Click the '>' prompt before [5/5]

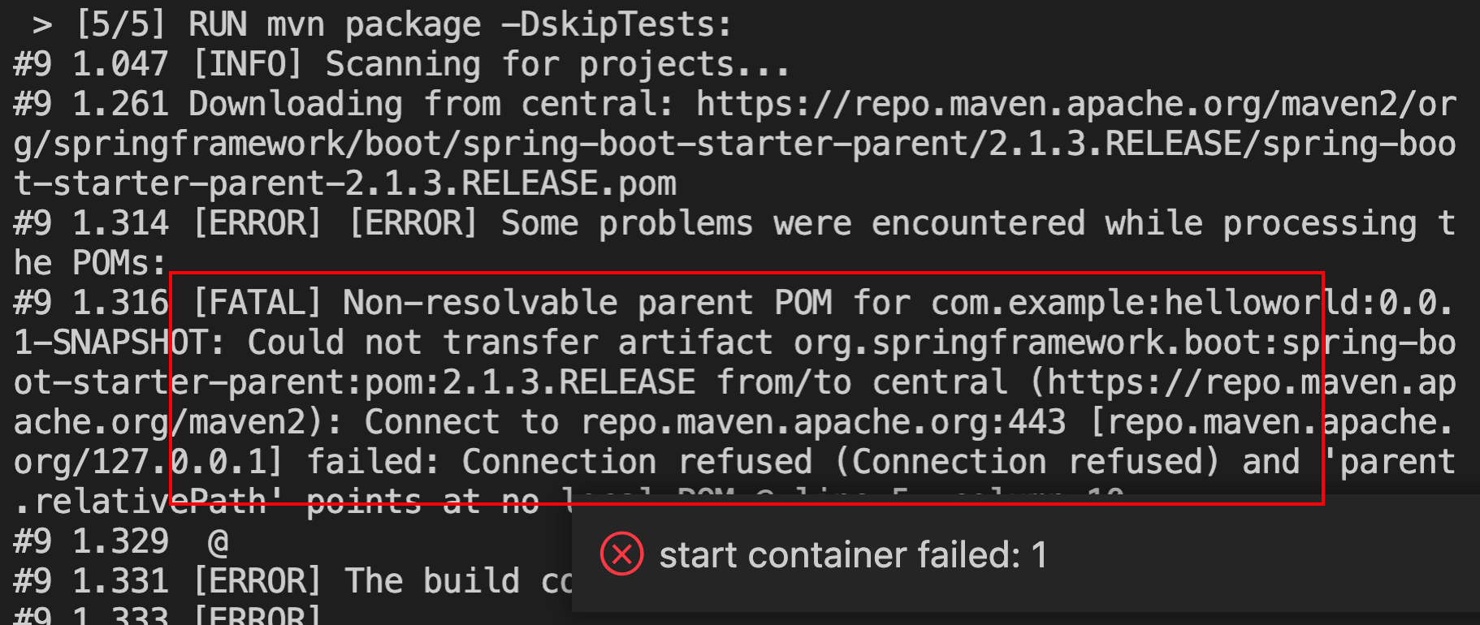[x=43, y=25]
